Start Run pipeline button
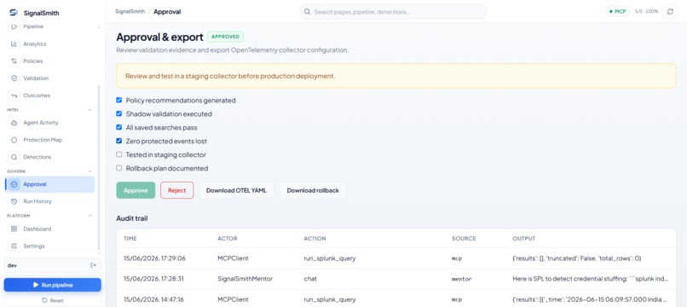Image resolution: width=687 pixels, height=307 pixels. (53, 285)
